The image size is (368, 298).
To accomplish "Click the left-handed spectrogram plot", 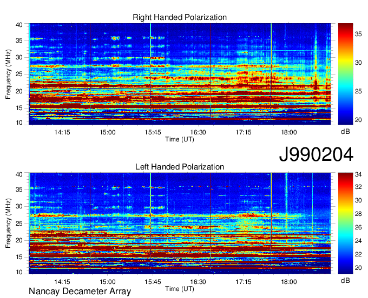I will (x=180, y=223).
